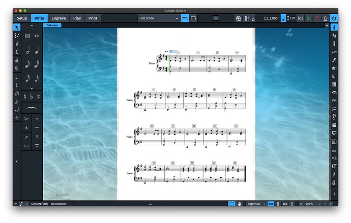Open the Chord Symbols C7 panel
Viewport: 351px width, 223px height.
[x=334, y=166]
